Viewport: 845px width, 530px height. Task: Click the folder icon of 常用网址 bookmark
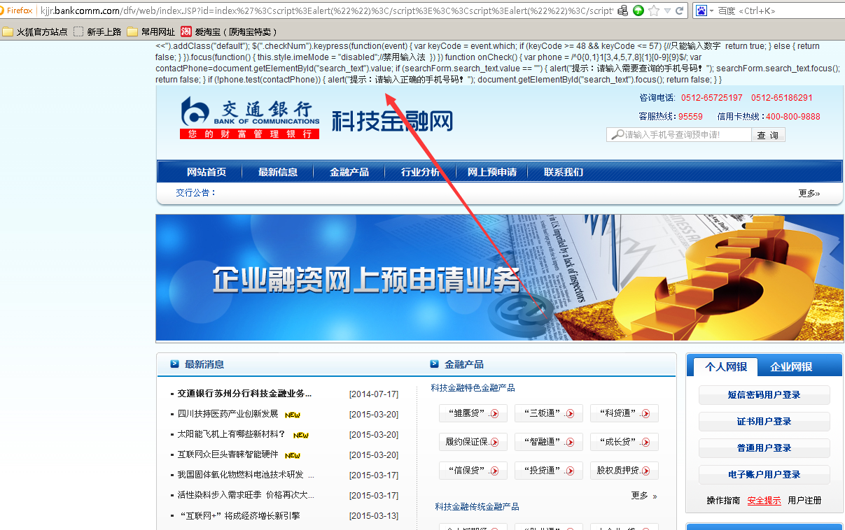click(x=132, y=31)
